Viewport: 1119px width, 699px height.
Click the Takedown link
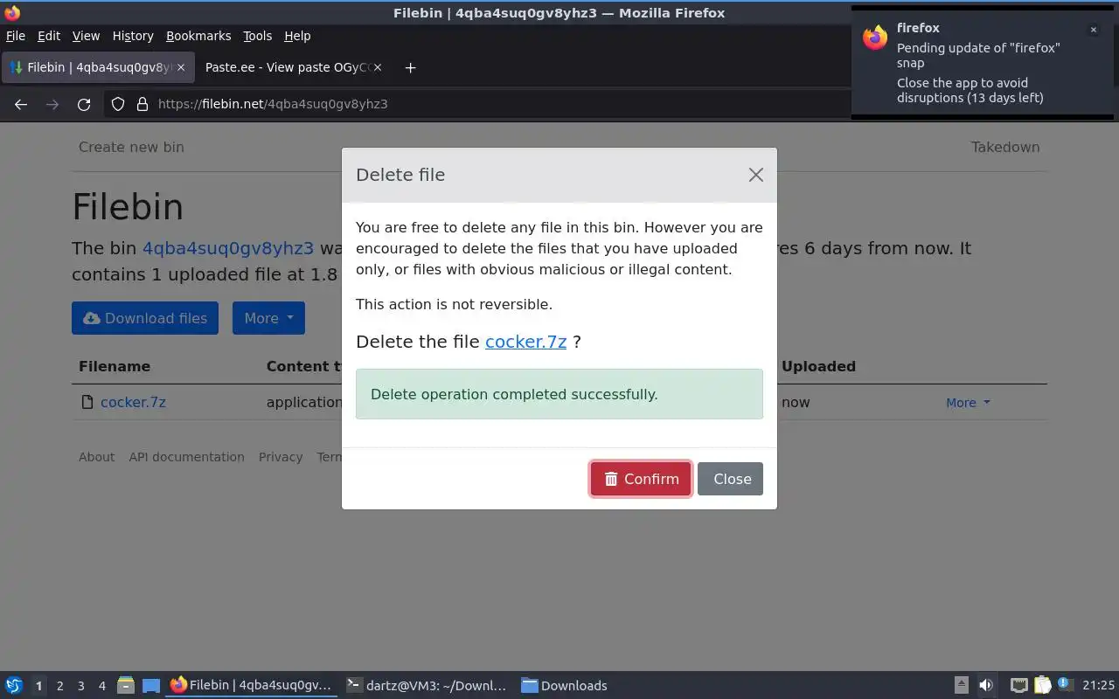coord(1005,147)
